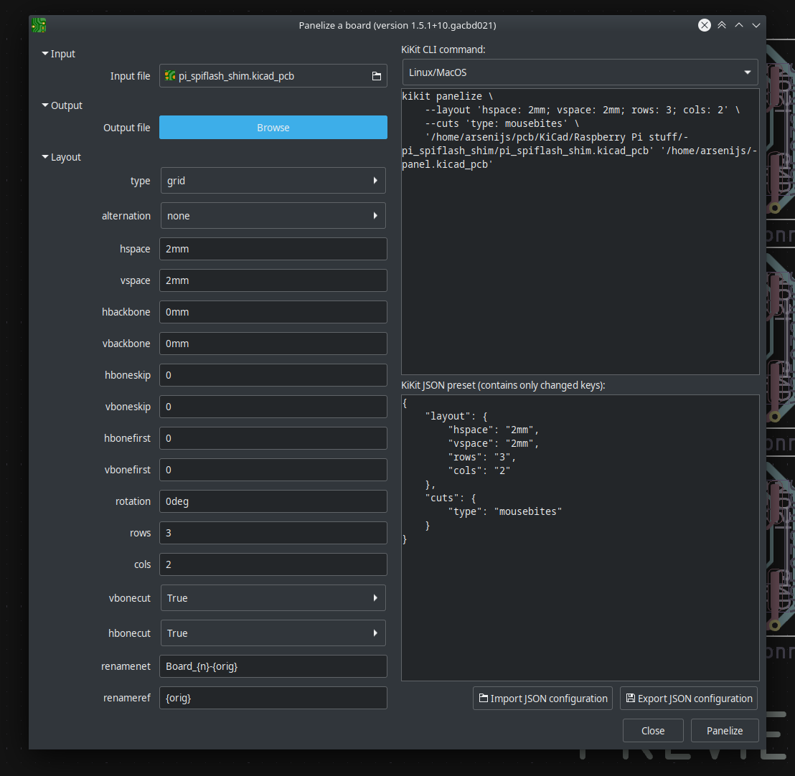Open the Linux/MacOS platform dropdown
Viewport: 795px width, 776px height.
click(x=580, y=72)
